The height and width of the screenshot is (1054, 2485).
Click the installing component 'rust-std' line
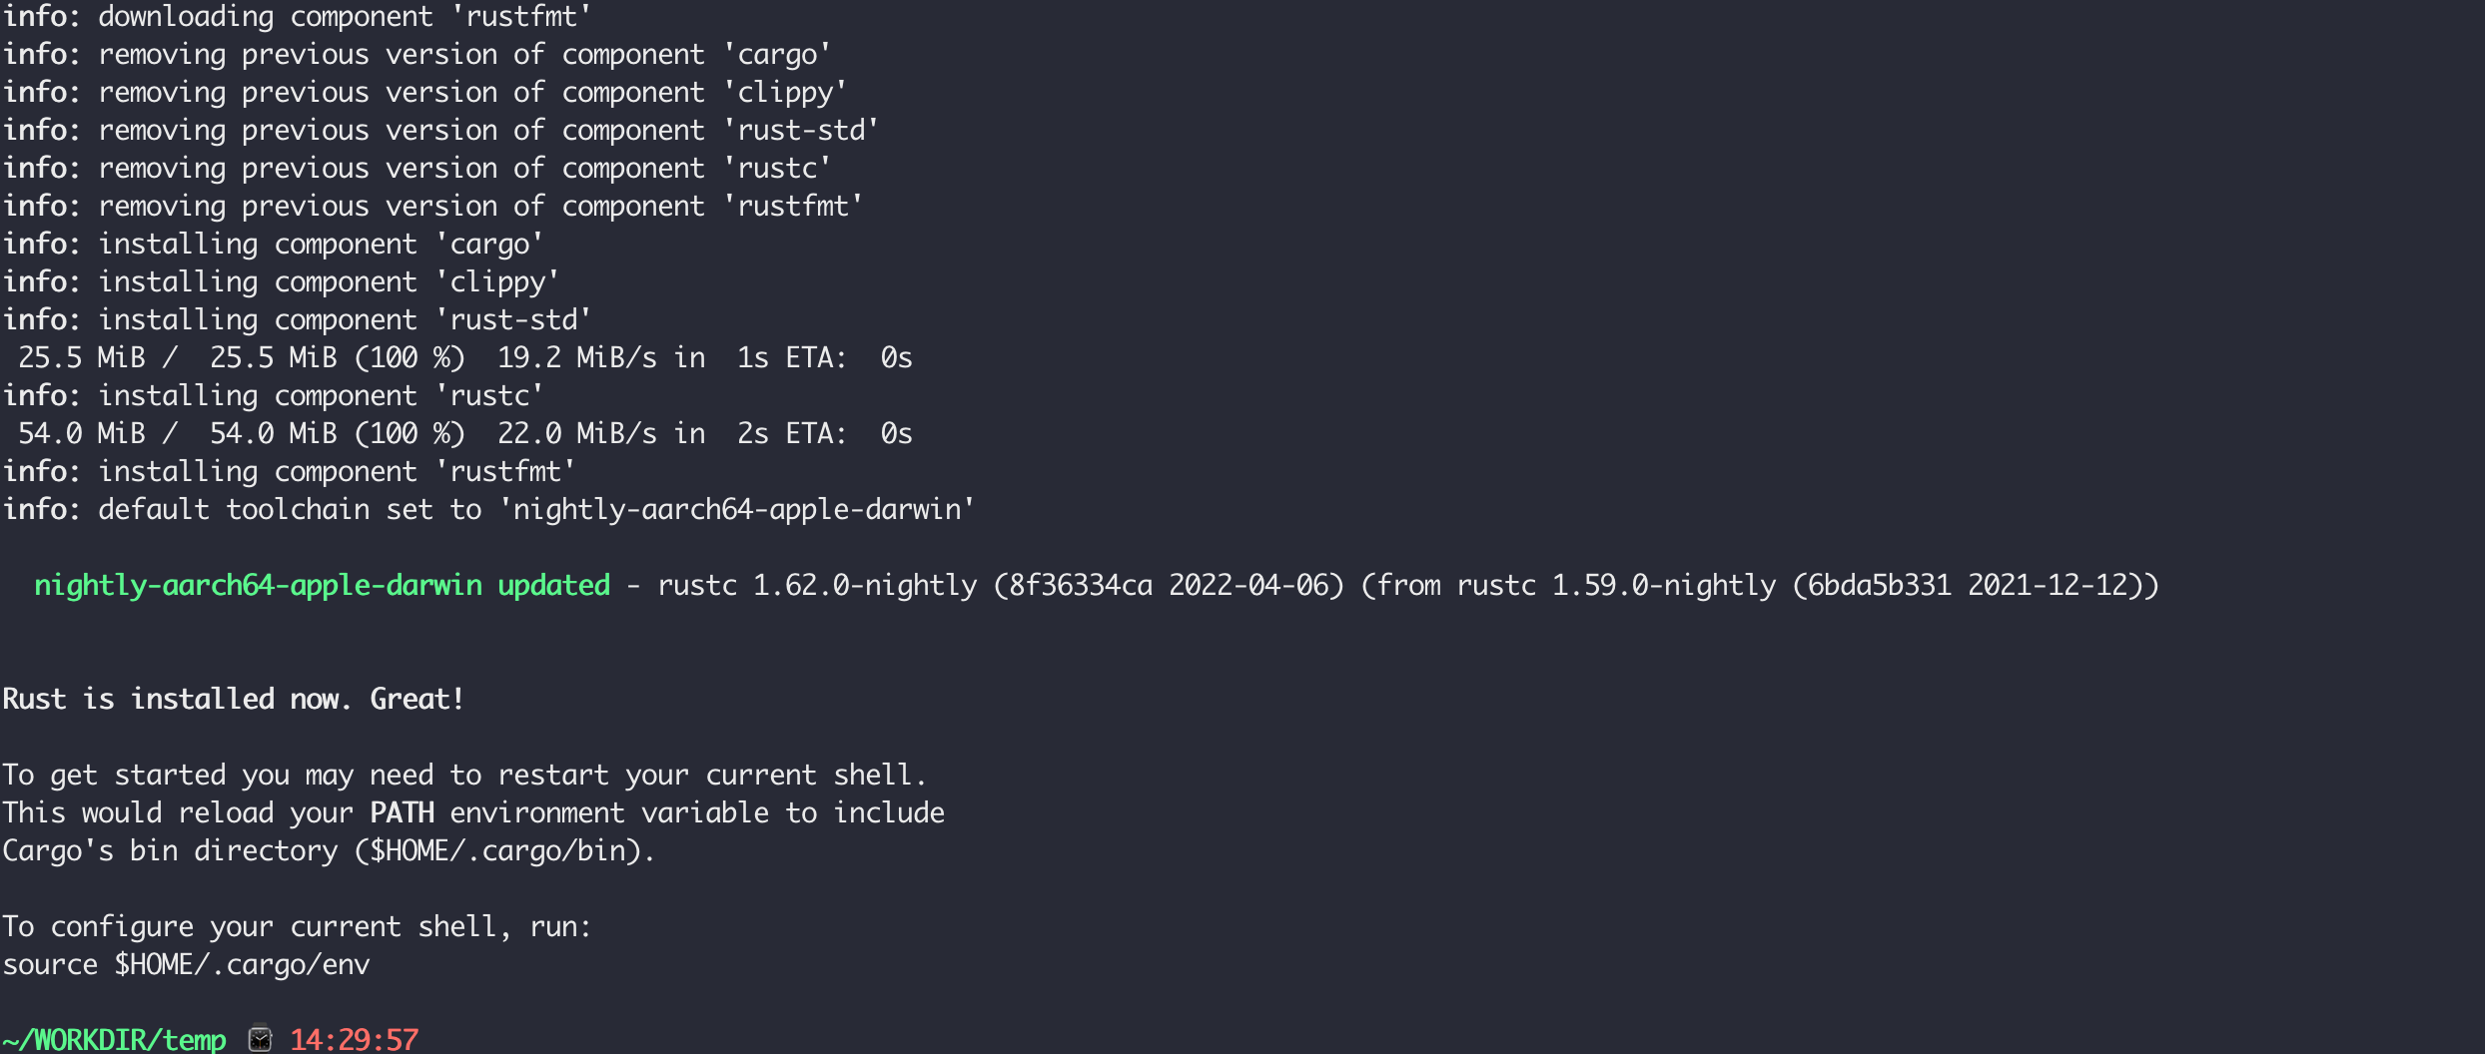(x=297, y=319)
